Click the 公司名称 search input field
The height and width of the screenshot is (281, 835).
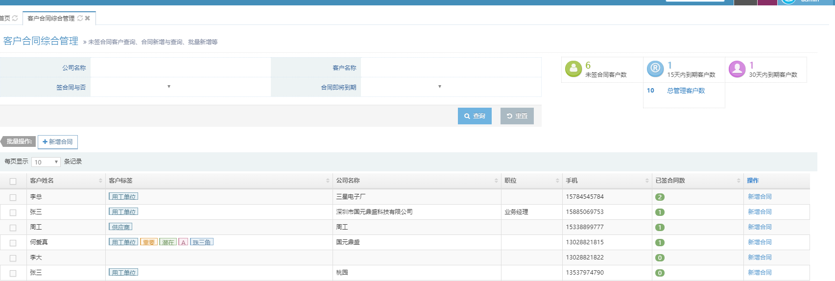(x=180, y=68)
